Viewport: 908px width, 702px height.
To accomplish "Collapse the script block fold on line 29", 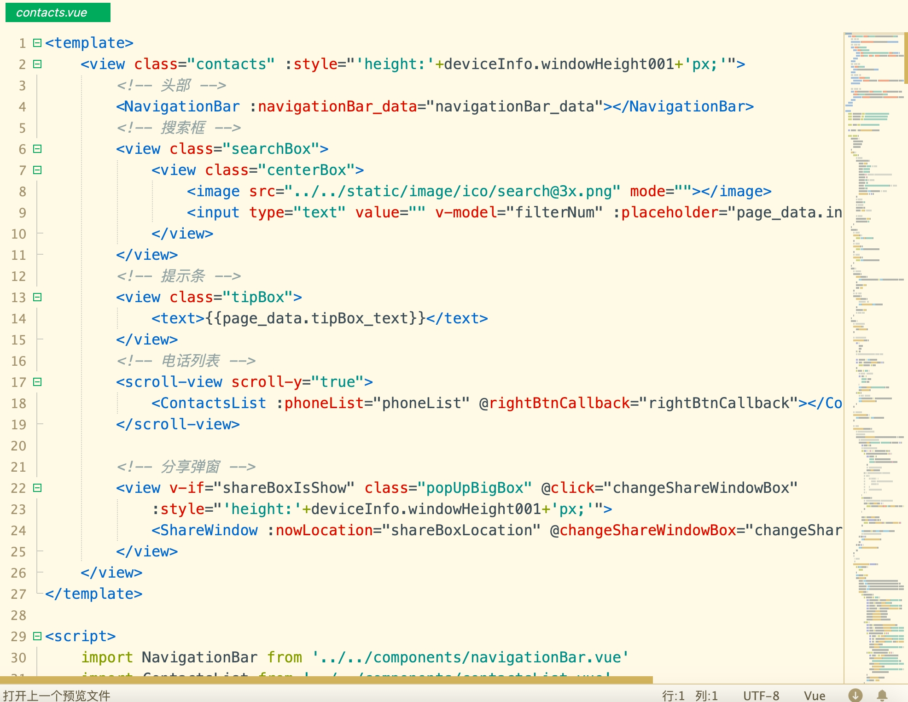I will click(x=37, y=636).
